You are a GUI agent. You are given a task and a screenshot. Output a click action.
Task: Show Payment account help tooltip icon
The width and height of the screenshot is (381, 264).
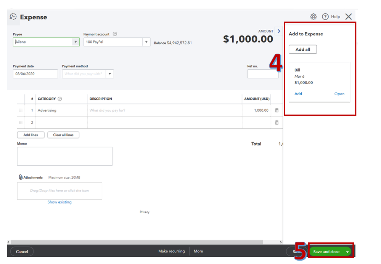115,34
